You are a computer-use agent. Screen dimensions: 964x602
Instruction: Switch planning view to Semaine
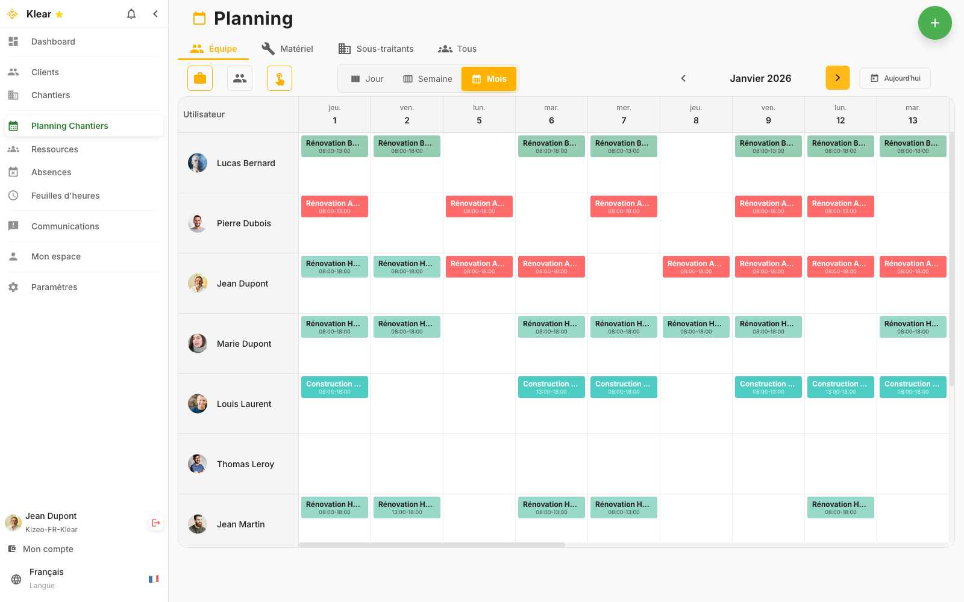tap(428, 78)
